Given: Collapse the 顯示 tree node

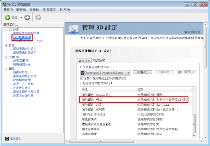Looking at the screenshot, I should coord(6,69).
